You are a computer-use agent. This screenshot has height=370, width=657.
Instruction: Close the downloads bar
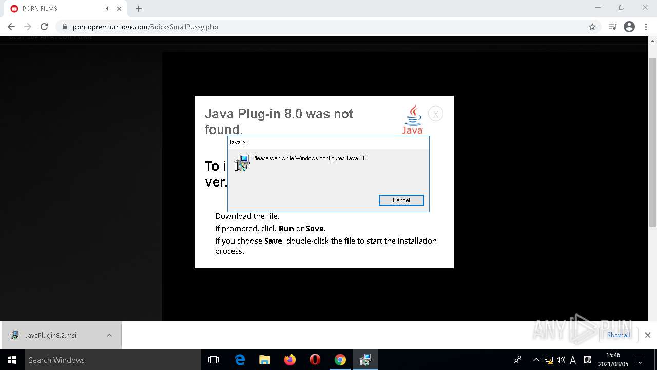point(647,335)
